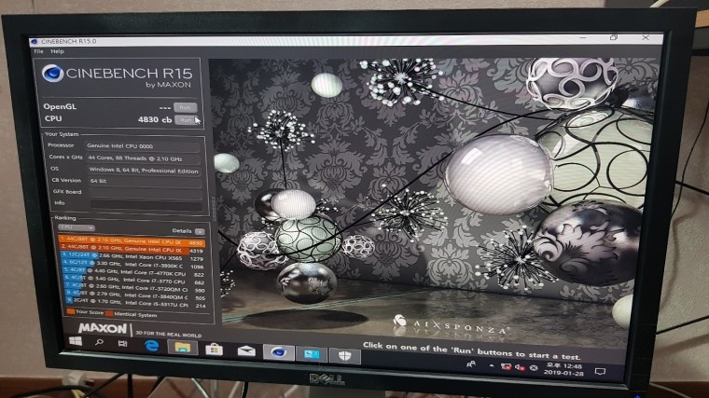Run the OpenGL benchmark test
The image size is (709, 398).
click(x=185, y=107)
